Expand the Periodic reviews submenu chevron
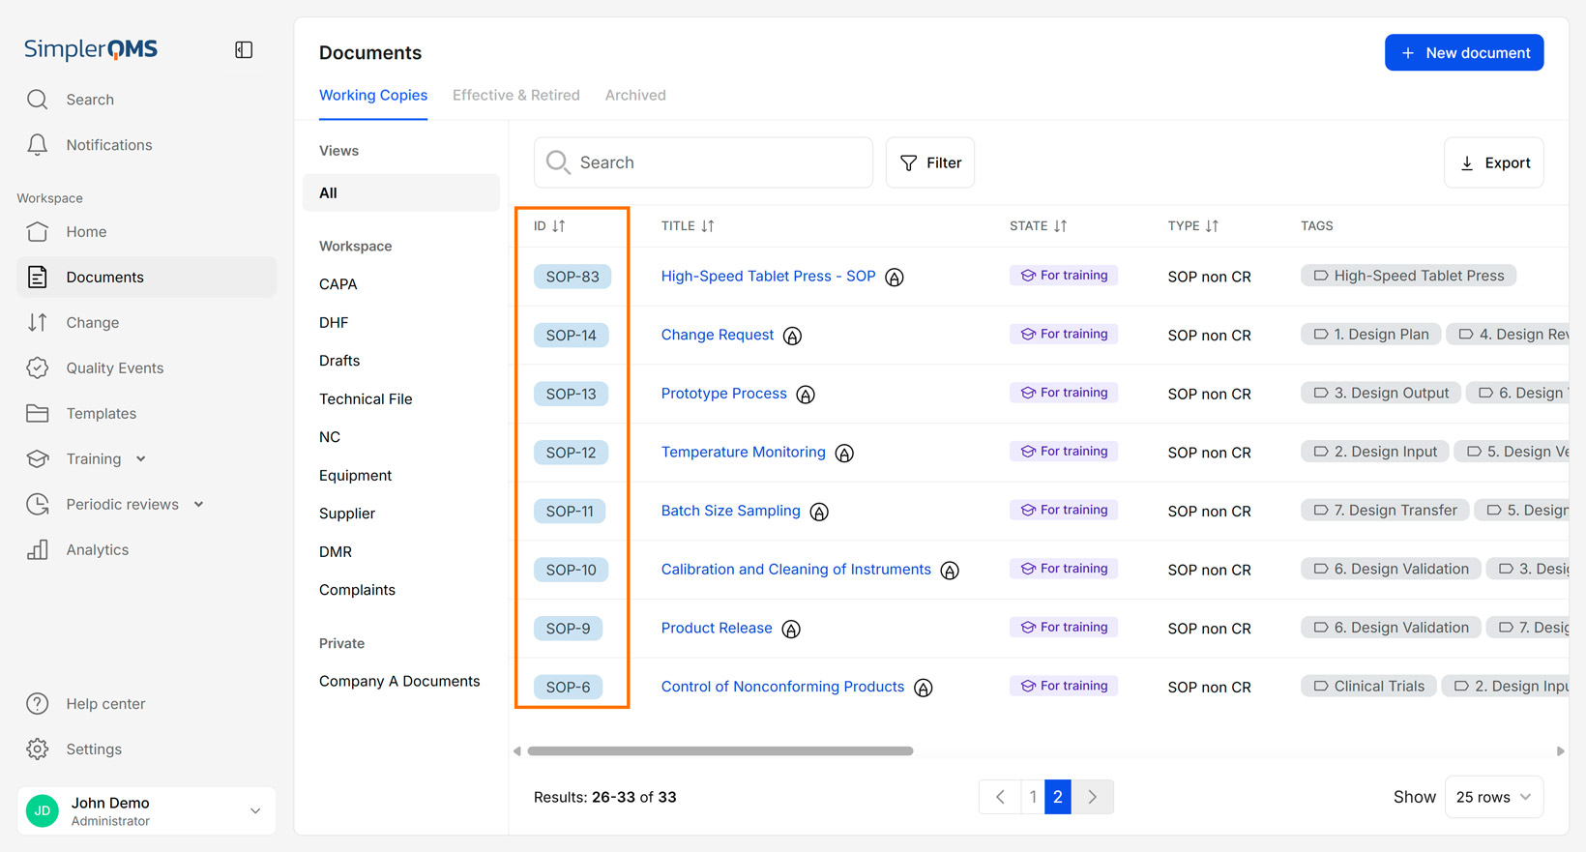This screenshot has width=1586, height=852. coord(198,505)
